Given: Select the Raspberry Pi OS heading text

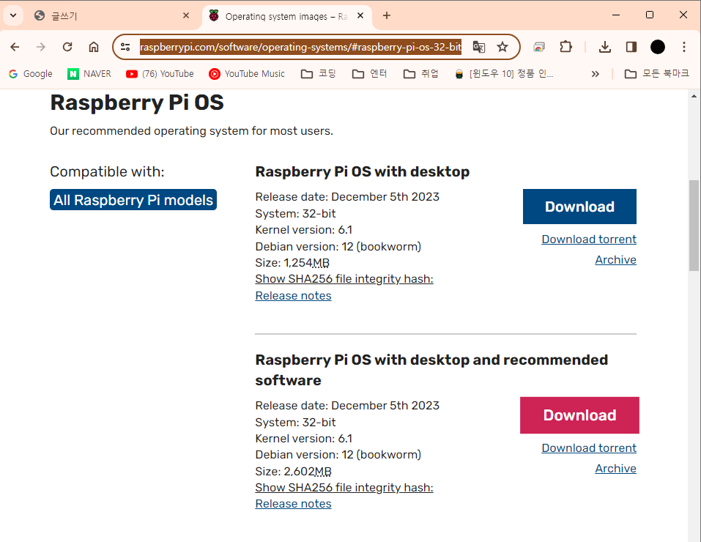Looking at the screenshot, I should 137,103.
